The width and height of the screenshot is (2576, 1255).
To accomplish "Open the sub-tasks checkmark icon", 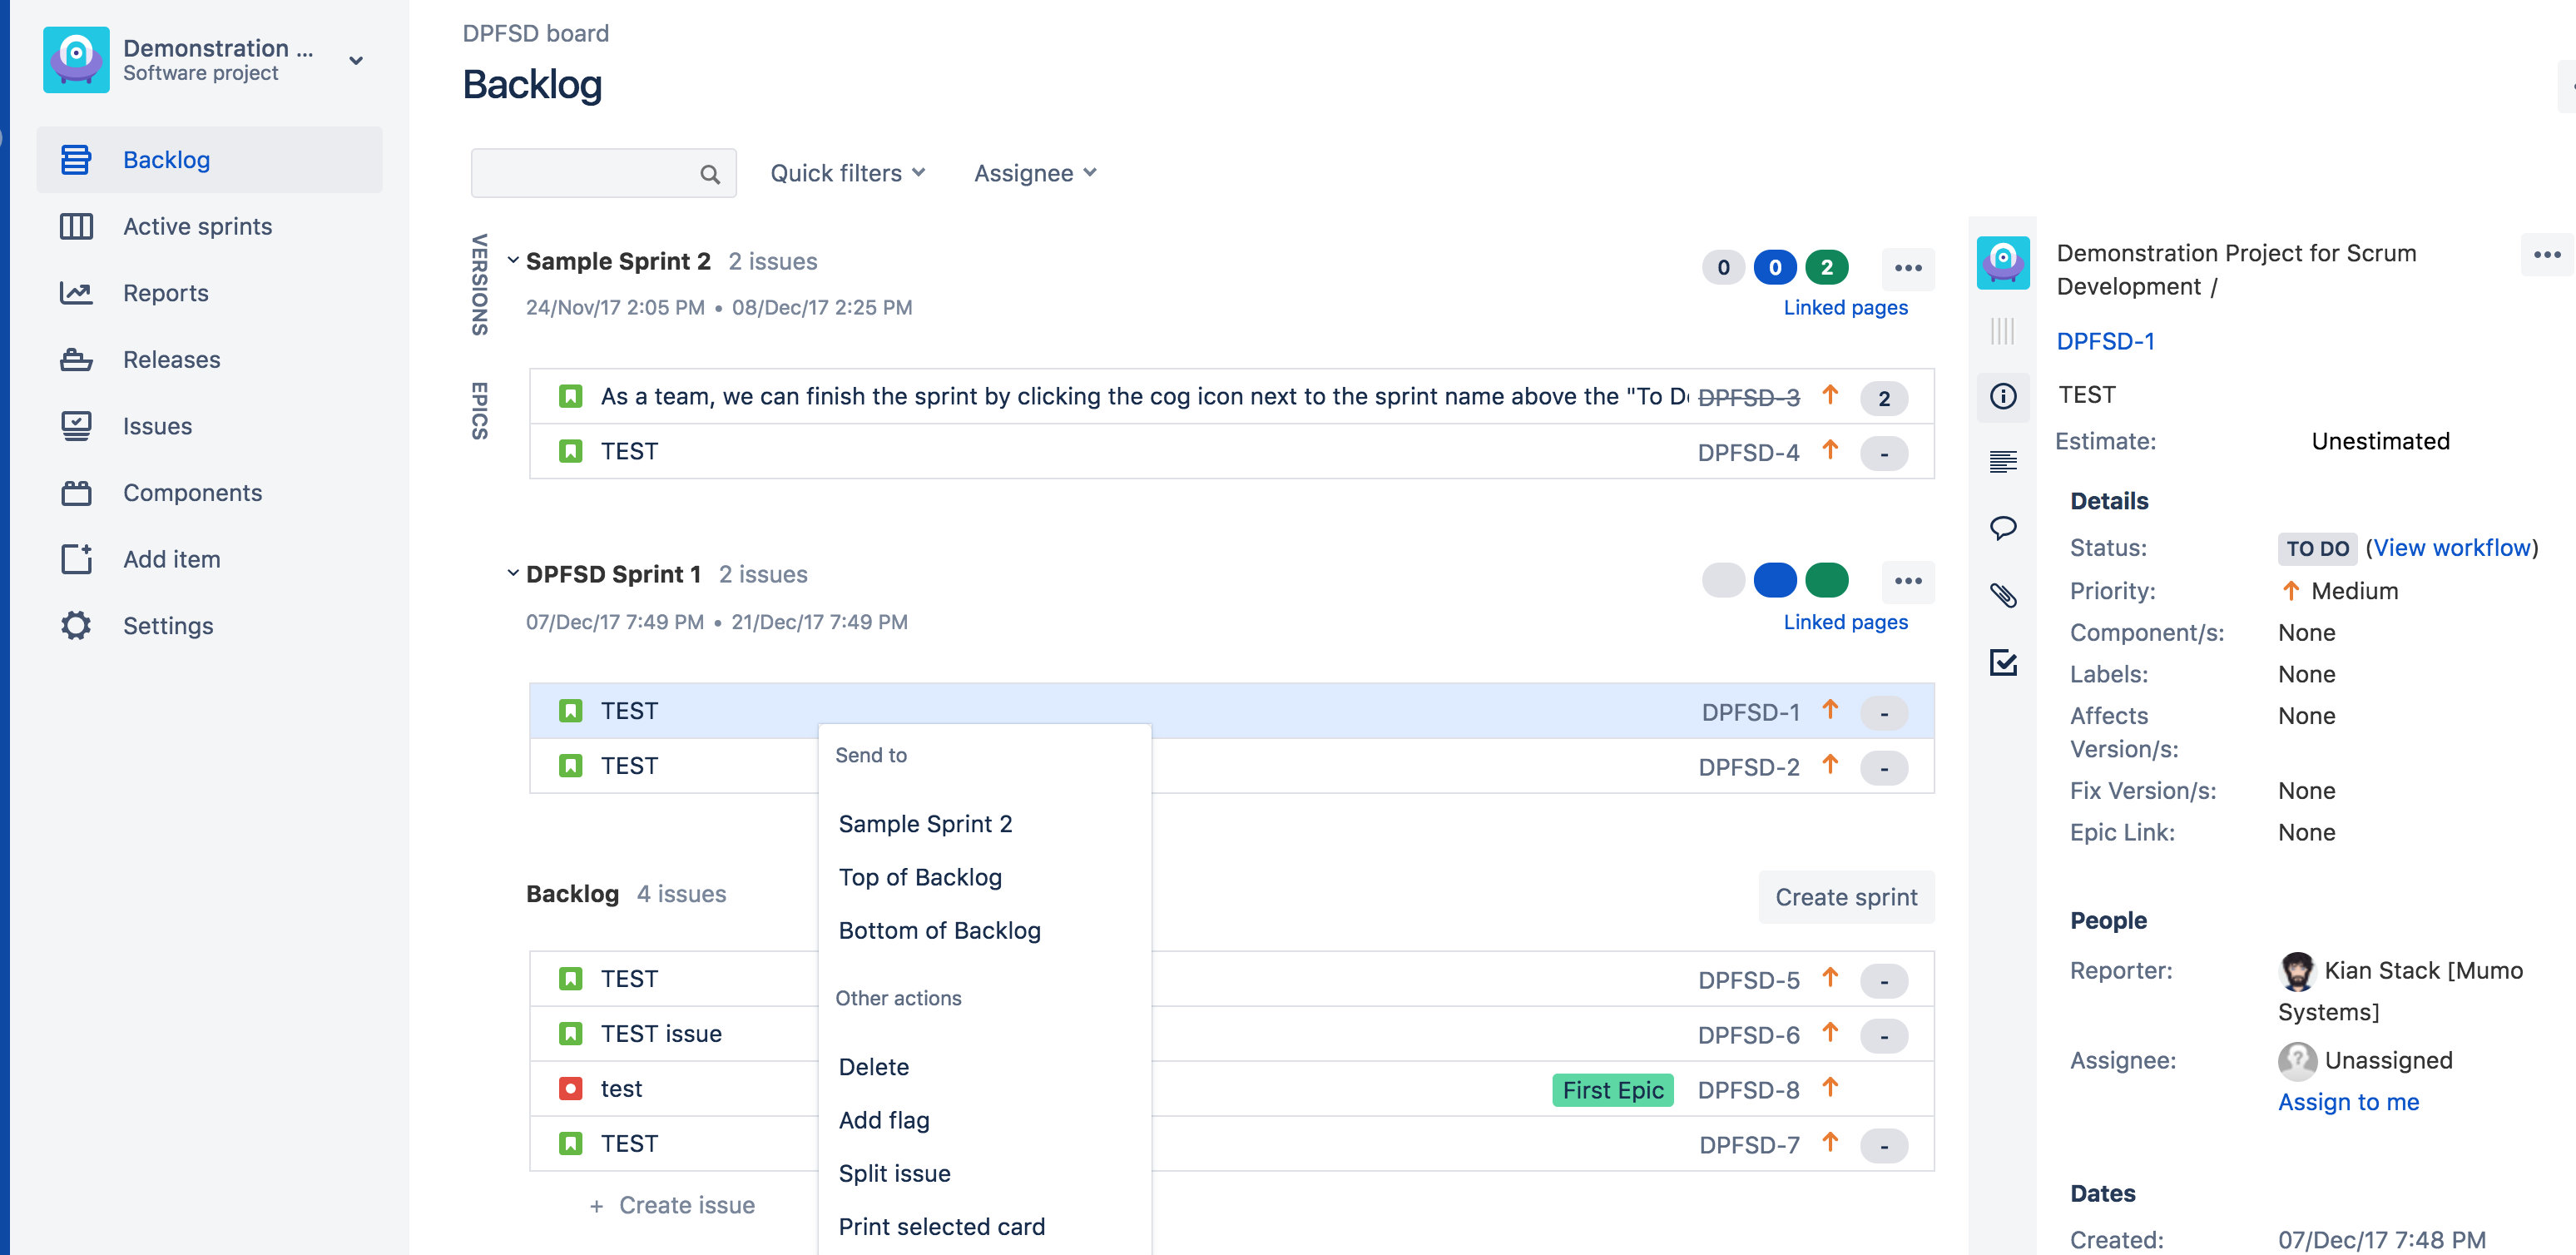I will pos(2002,662).
